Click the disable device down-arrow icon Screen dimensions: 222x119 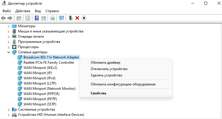84,18
